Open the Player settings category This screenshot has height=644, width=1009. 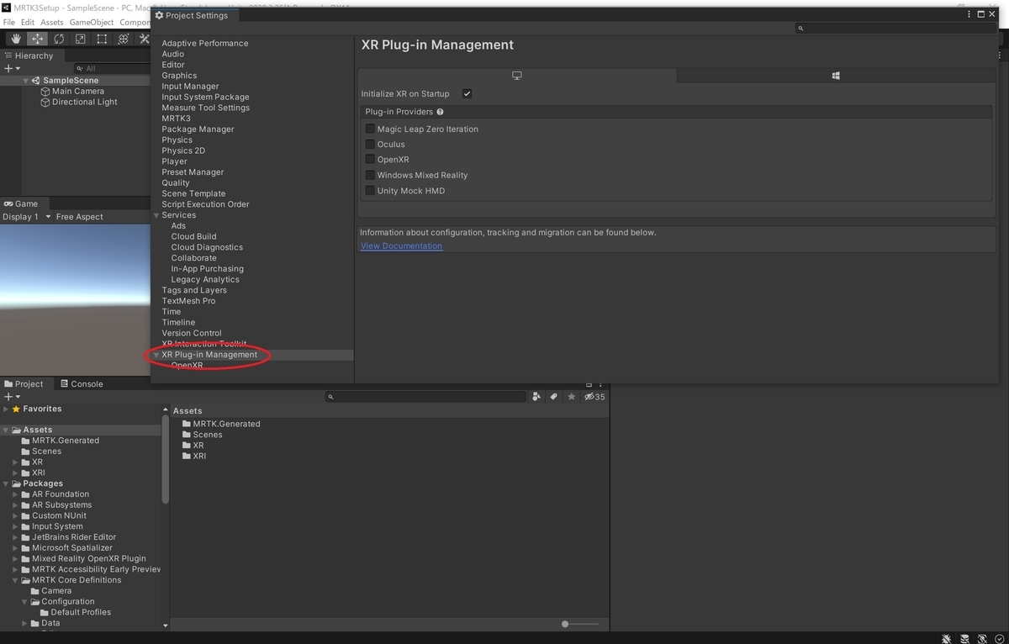174,161
